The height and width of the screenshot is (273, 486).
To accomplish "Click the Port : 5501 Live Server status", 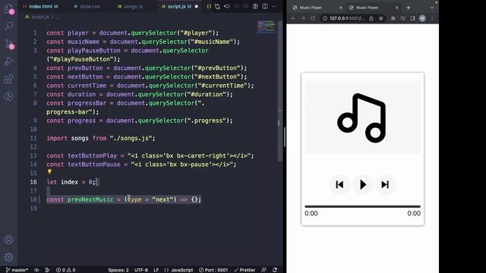I will click(x=213, y=270).
